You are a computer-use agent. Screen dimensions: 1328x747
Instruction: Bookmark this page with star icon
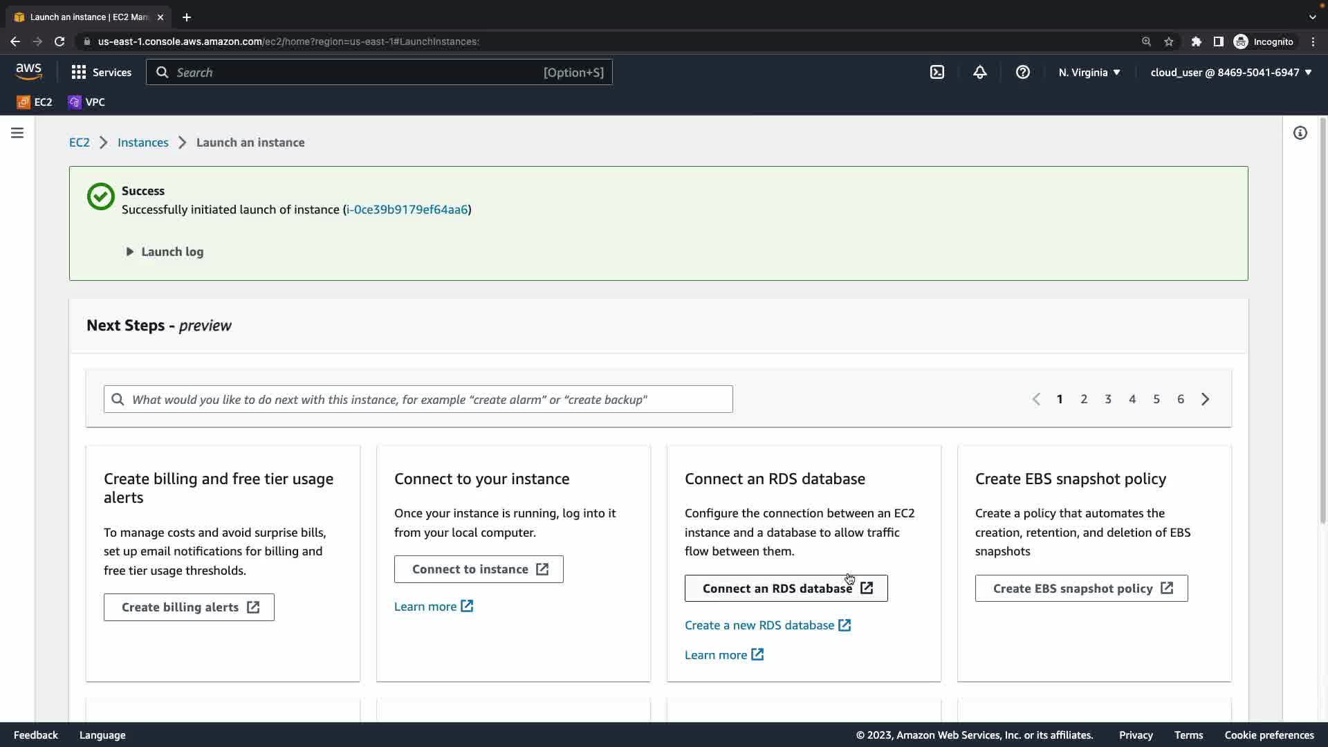1169,41
